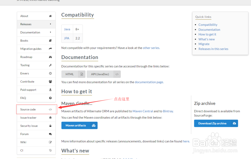
Task: Click the question mark icon beside FAQ
Action: point(50,98)
